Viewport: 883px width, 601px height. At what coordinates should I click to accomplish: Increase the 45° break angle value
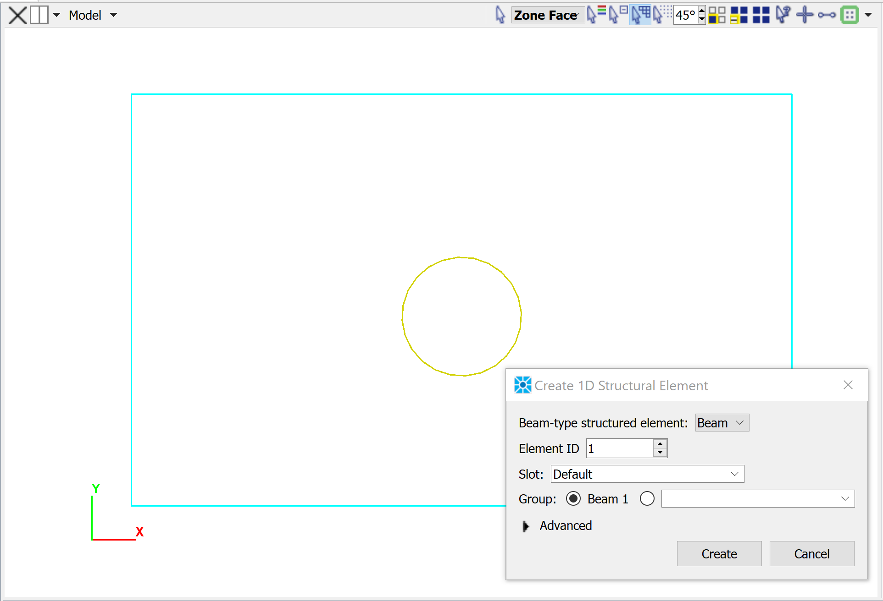pos(701,11)
